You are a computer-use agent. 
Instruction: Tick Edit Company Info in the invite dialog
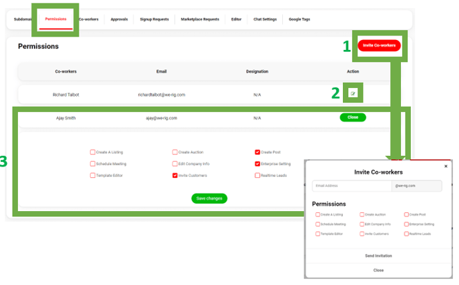click(362, 224)
